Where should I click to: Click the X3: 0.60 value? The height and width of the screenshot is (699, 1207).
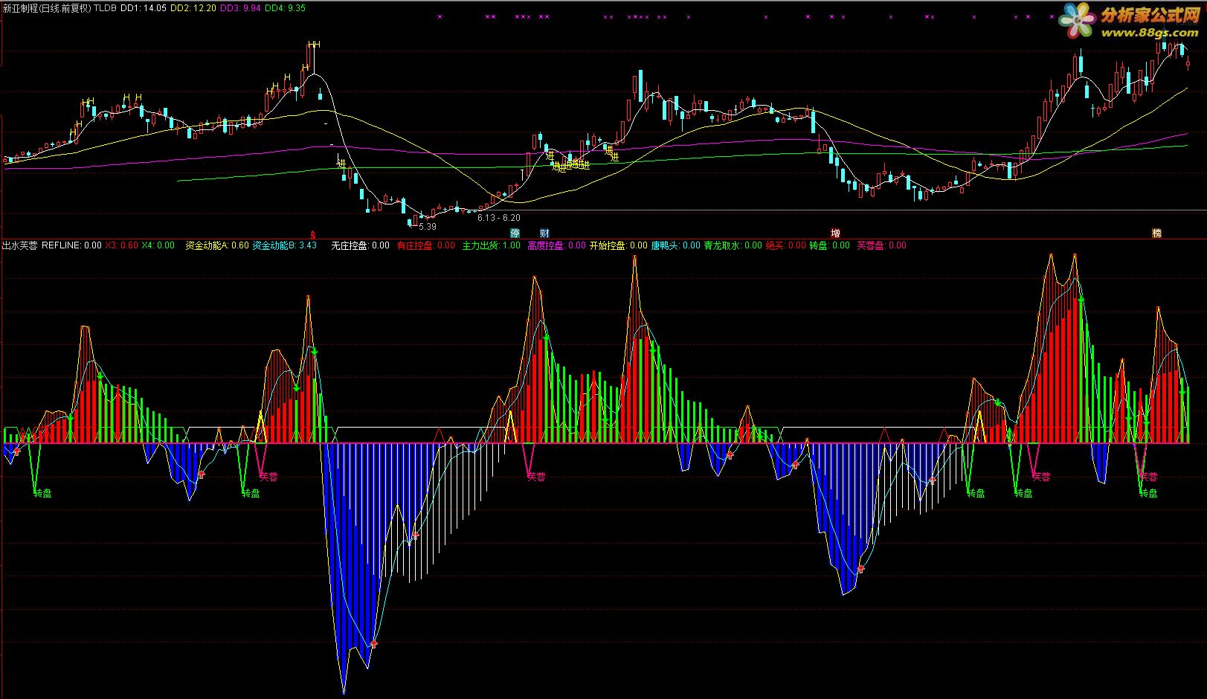point(121,245)
